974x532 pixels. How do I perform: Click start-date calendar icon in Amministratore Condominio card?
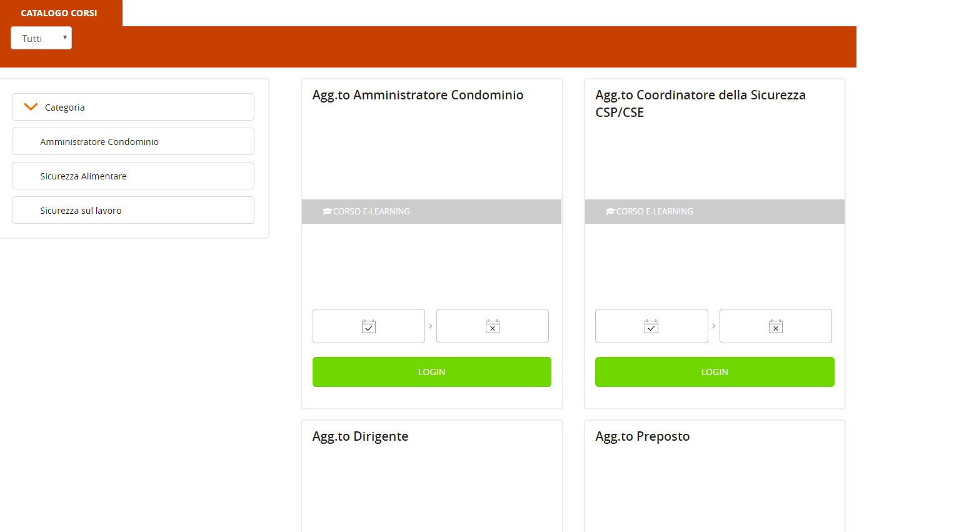click(369, 326)
